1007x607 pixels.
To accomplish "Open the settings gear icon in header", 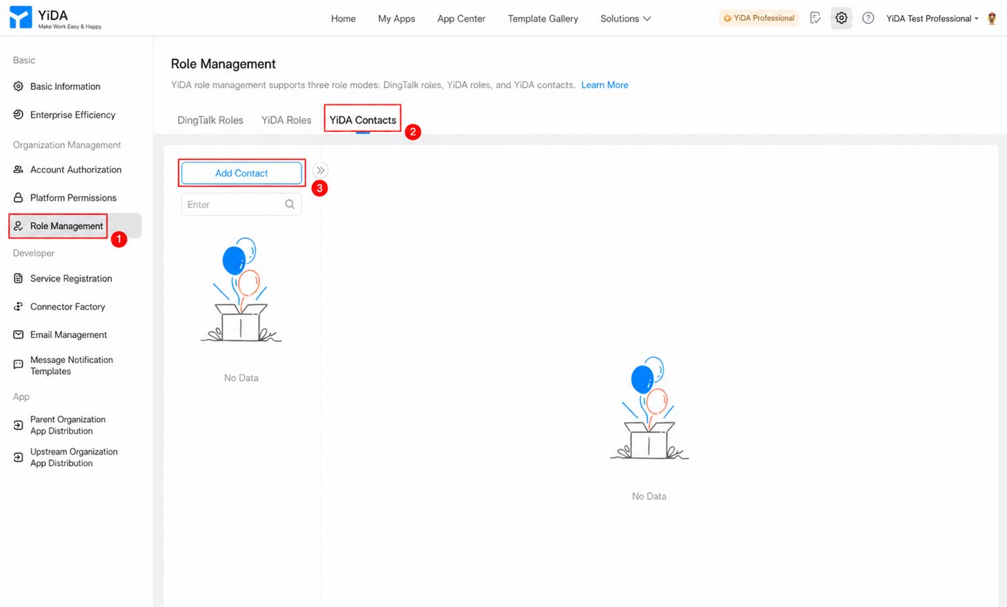I will pos(841,19).
